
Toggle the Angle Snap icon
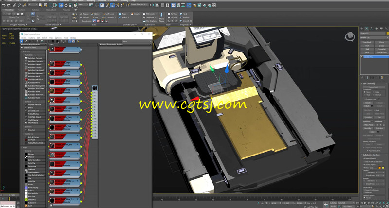tap(113, 5)
